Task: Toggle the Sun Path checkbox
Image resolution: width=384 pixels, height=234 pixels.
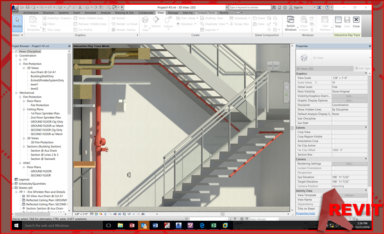Action: click(x=333, y=123)
